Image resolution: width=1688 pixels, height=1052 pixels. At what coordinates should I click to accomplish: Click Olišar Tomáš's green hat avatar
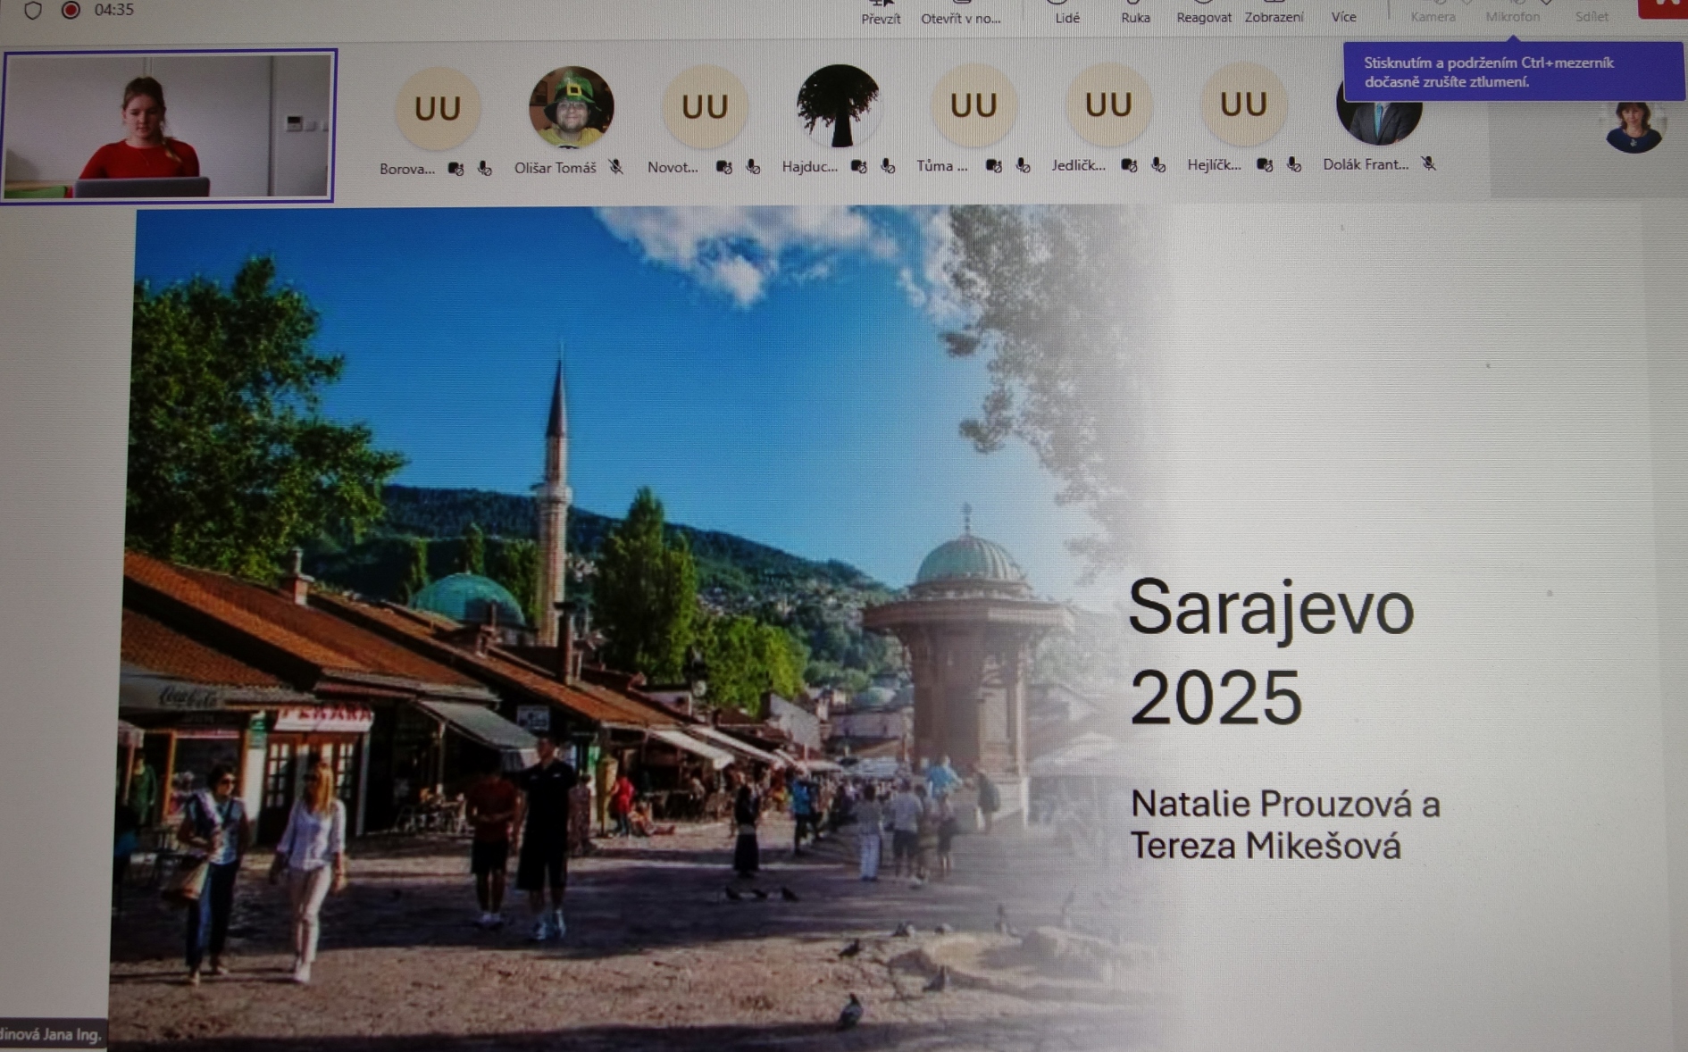pyautogui.click(x=571, y=107)
